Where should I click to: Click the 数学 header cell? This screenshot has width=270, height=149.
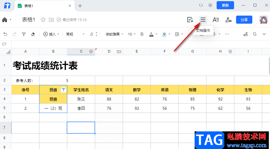(137, 90)
